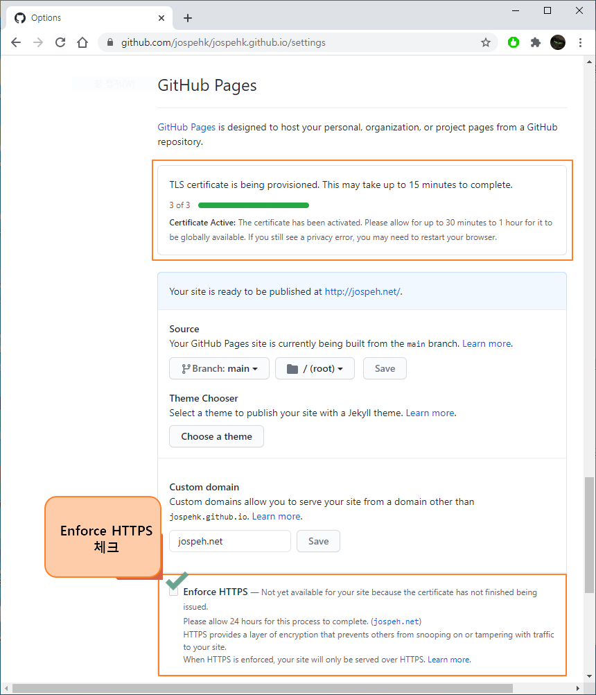This screenshot has width=596, height=695.
Task: Save the custom domain jospeh.net
Action: pos(318,541)
